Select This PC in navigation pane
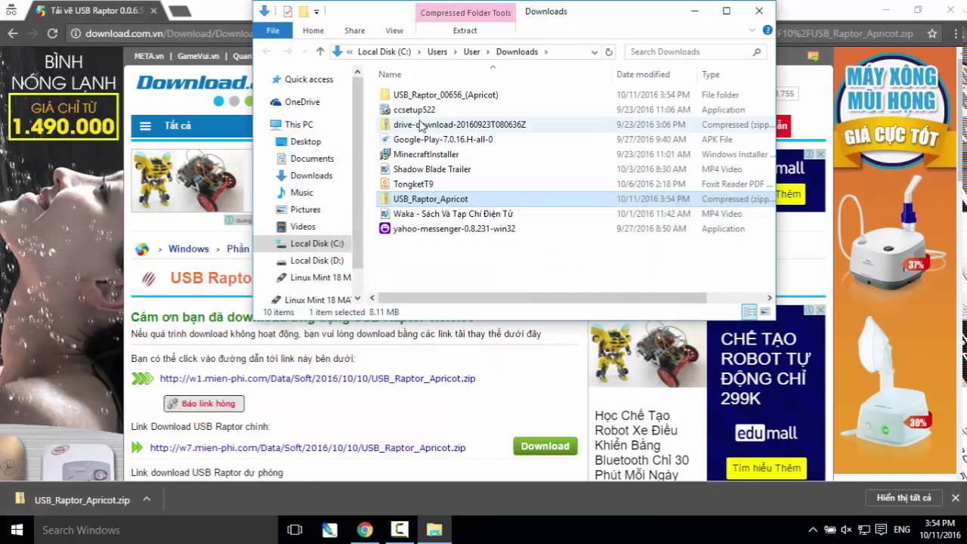The height and width of the screenshot is (544, 967). (x=298, y=125)
